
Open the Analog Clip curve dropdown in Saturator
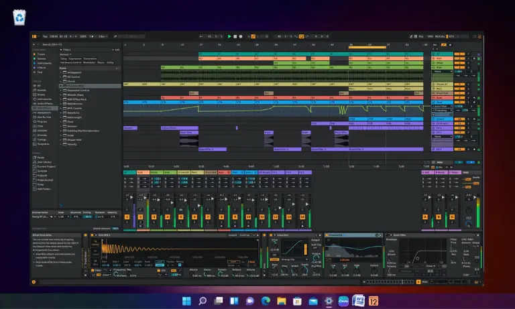pos(294,259)
